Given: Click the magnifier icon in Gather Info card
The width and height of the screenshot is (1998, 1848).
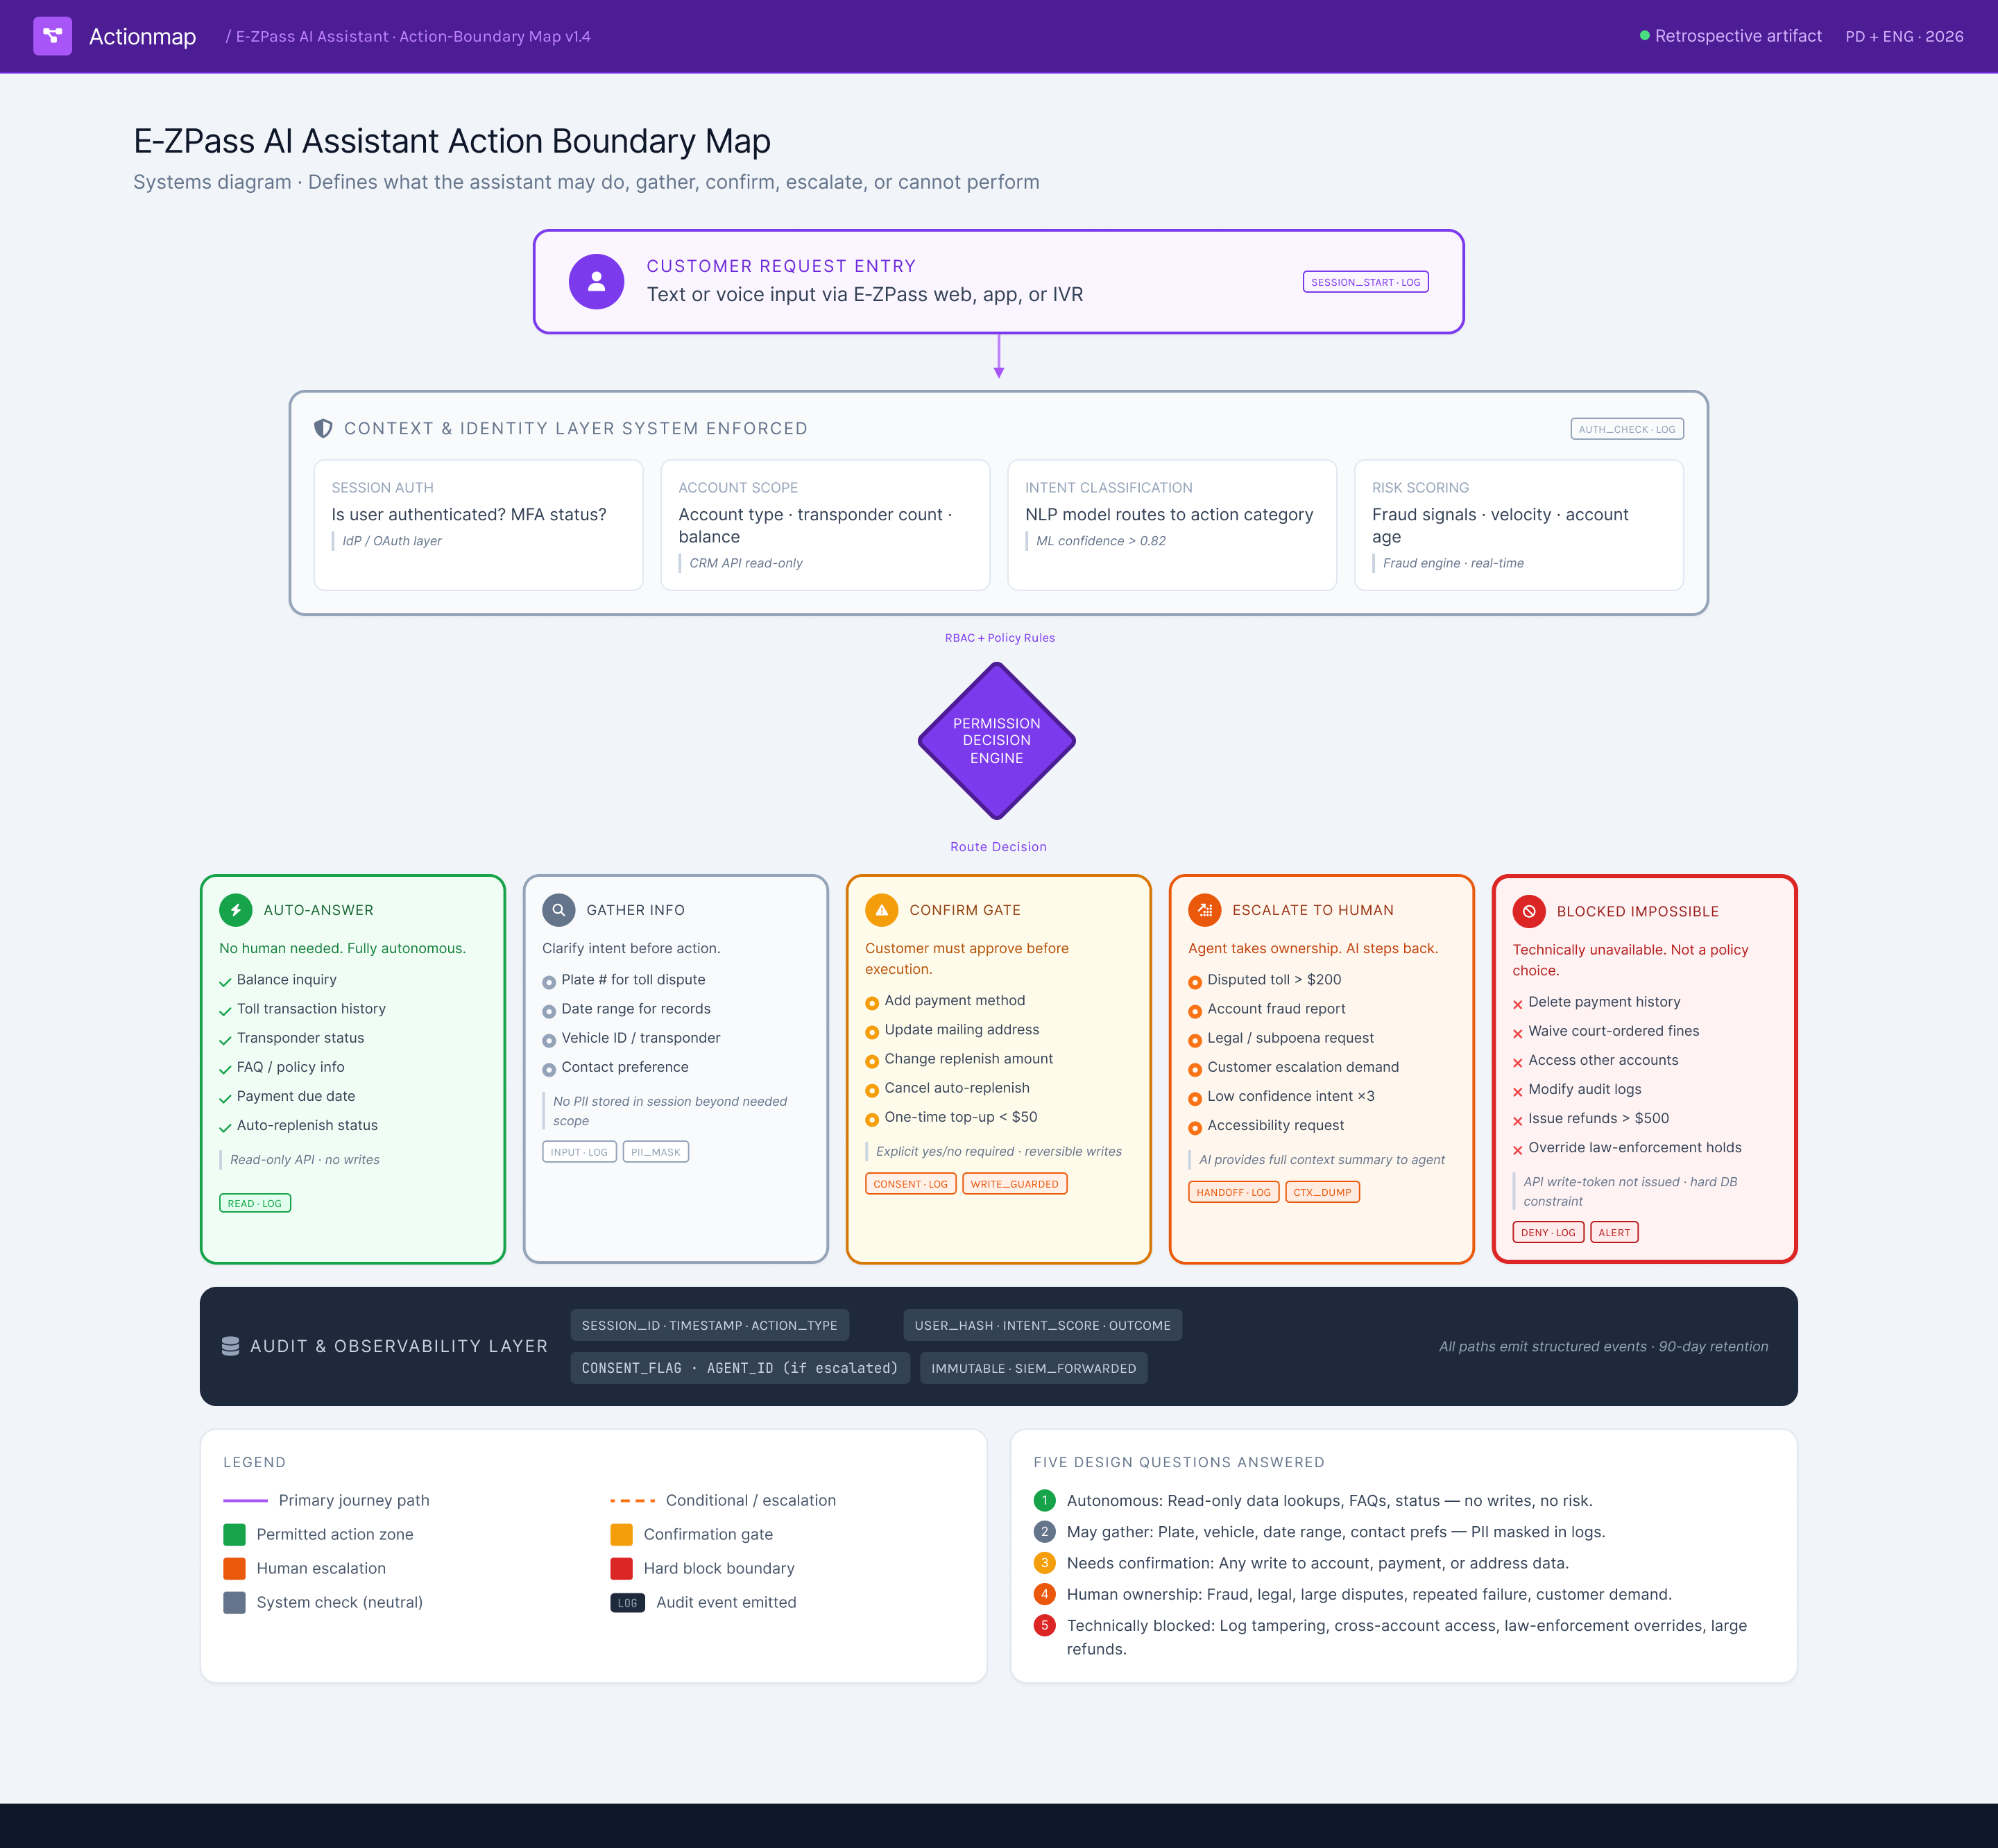Looking at the screenshot, I should 559,910.
